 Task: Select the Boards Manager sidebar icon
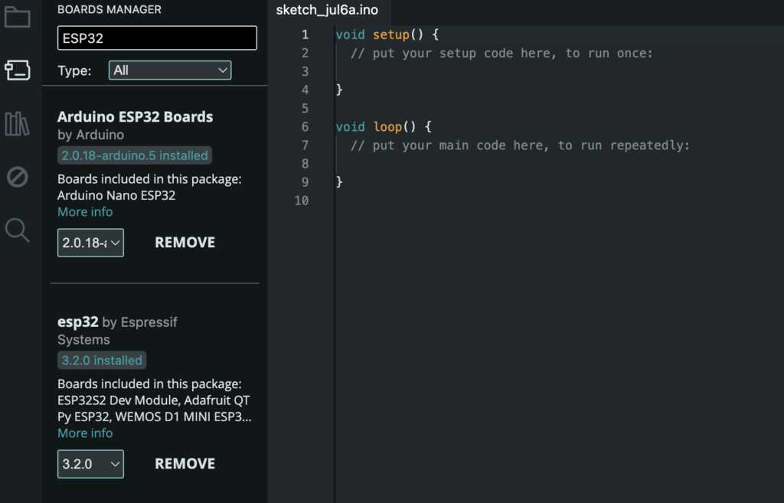coord(18,70)
